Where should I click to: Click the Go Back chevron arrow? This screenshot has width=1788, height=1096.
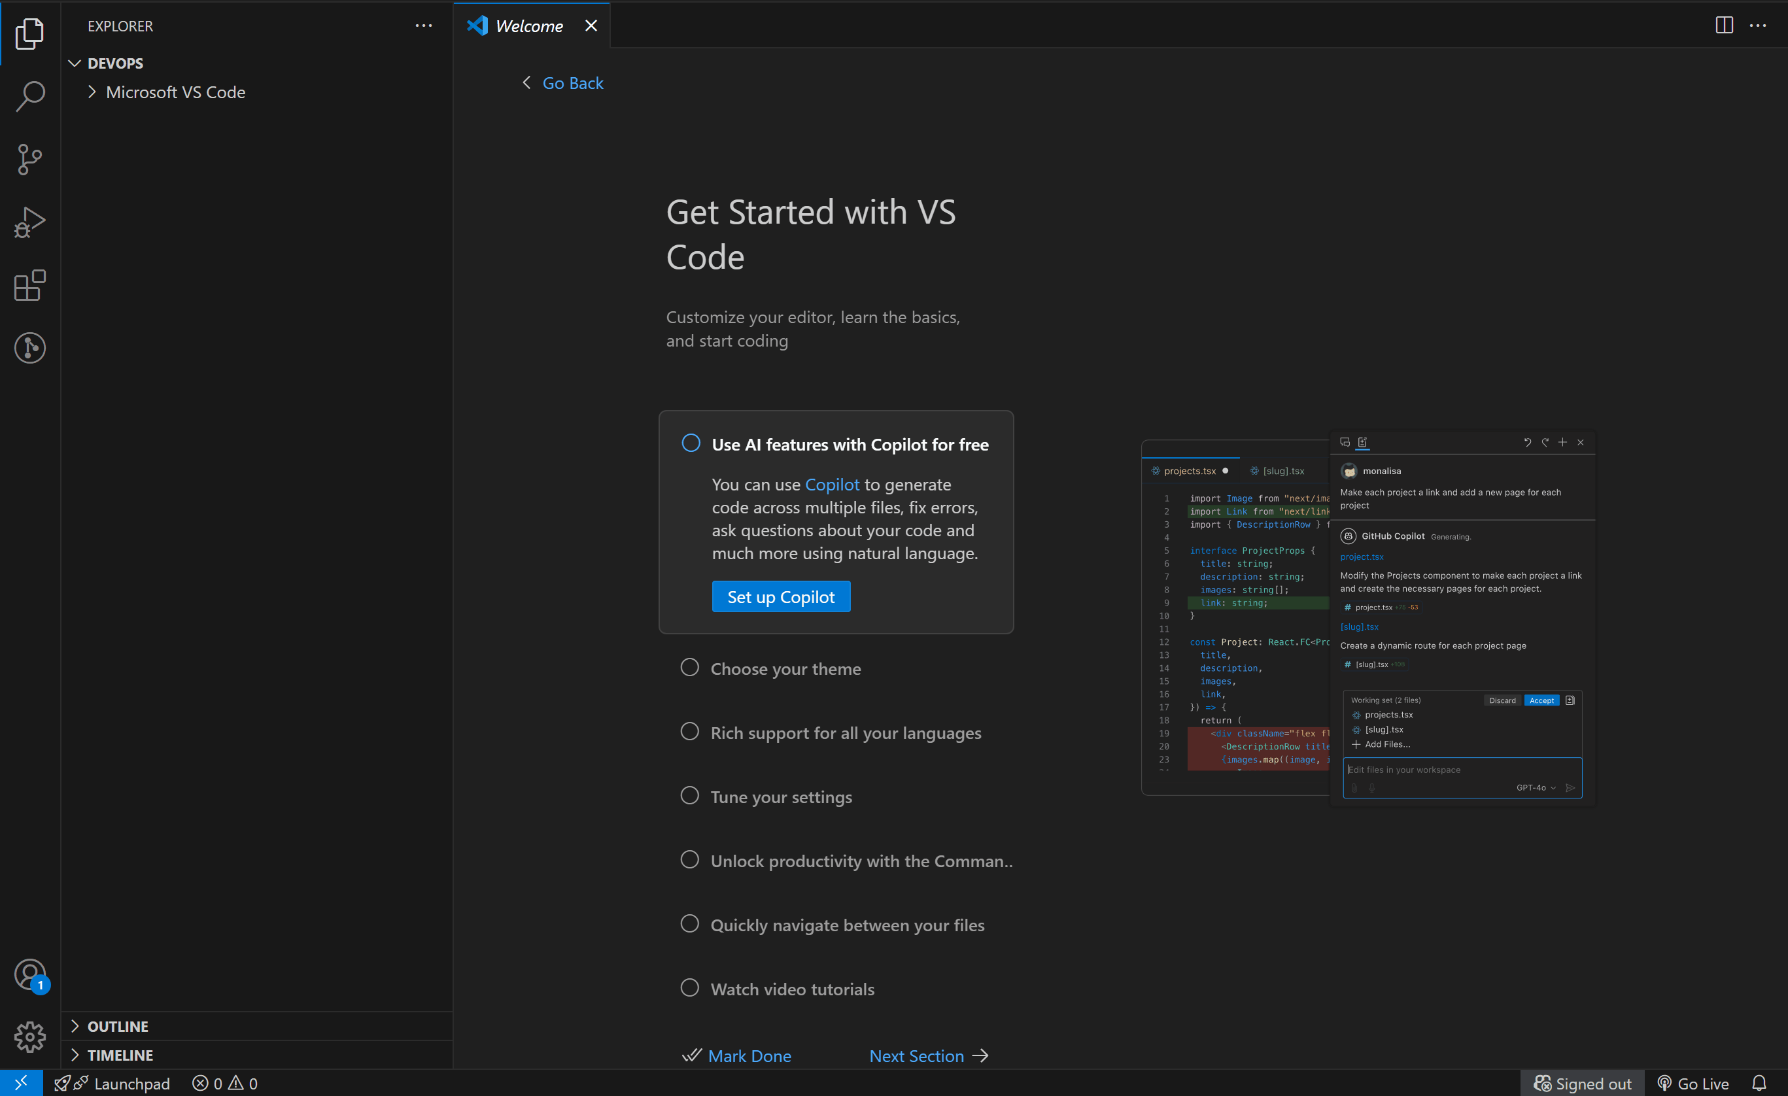click(527, 83)
